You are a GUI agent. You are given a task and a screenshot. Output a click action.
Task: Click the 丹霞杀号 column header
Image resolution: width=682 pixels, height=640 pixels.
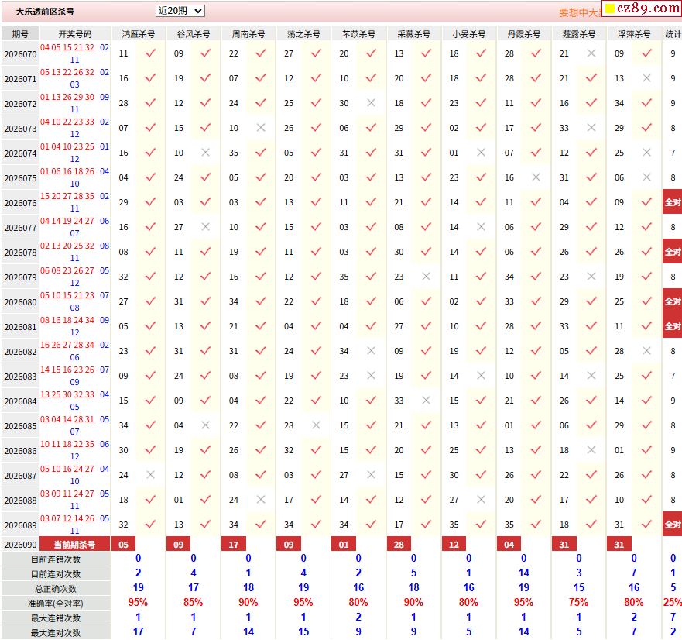(523, 34)
